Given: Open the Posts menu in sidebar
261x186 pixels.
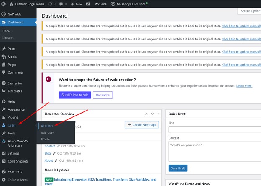Looking at the screenshot, I should pos(11,49).
